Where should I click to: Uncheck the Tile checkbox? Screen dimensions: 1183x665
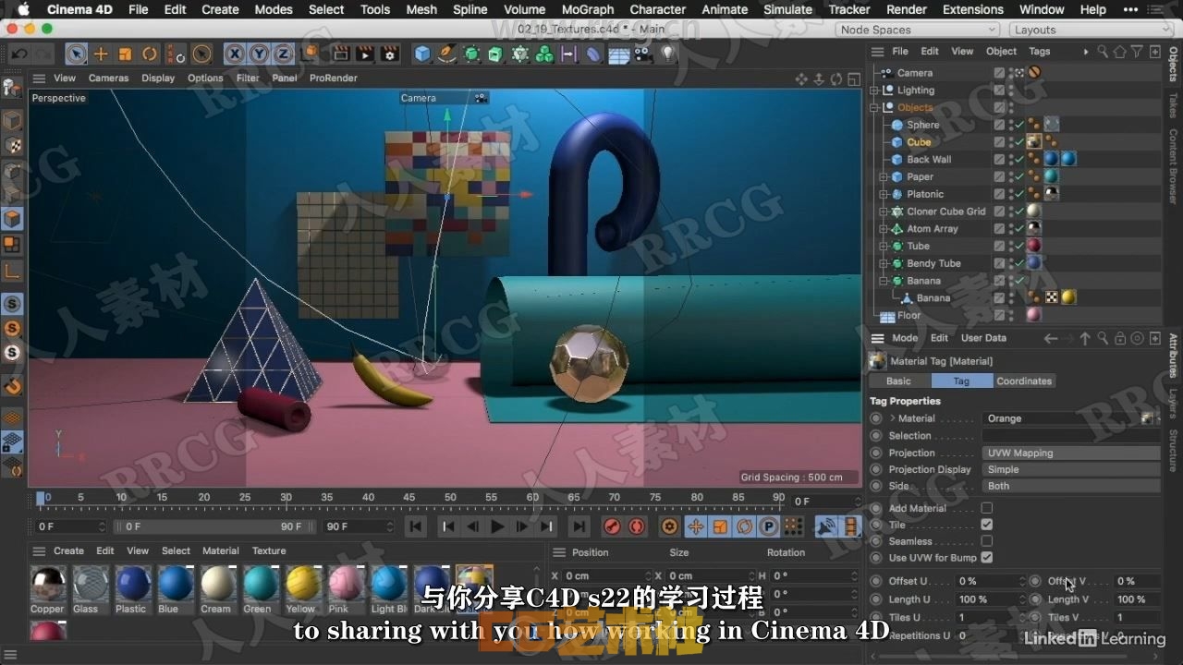tap(986, 525)
